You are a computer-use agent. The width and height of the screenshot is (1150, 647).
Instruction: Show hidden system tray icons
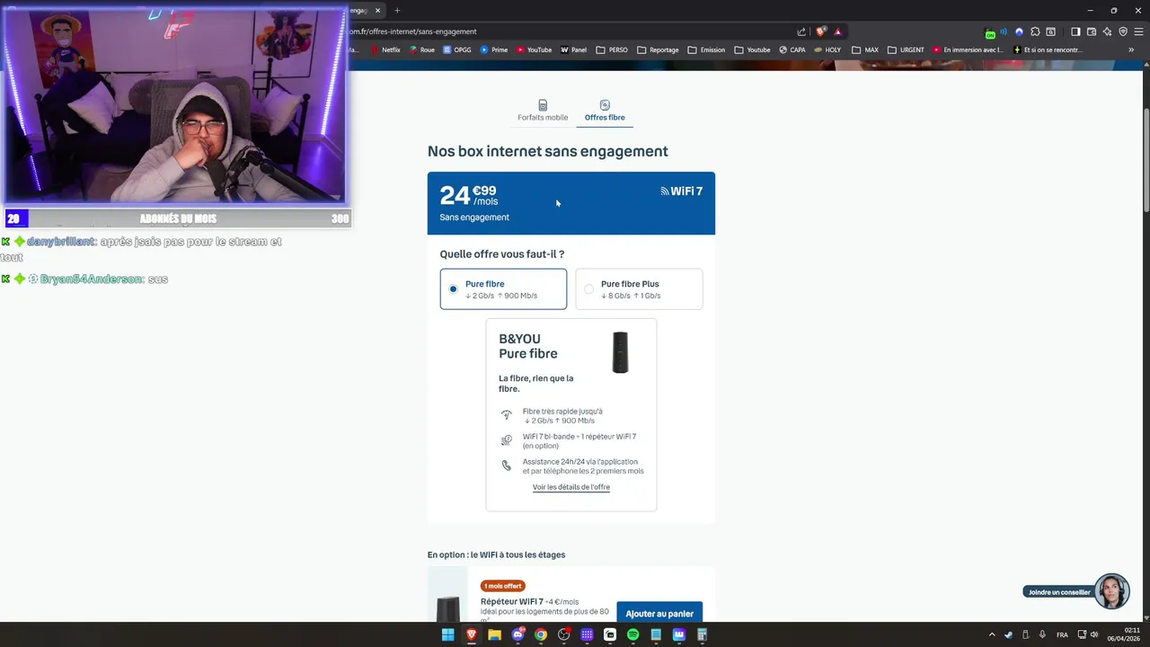tap(992, 634)
